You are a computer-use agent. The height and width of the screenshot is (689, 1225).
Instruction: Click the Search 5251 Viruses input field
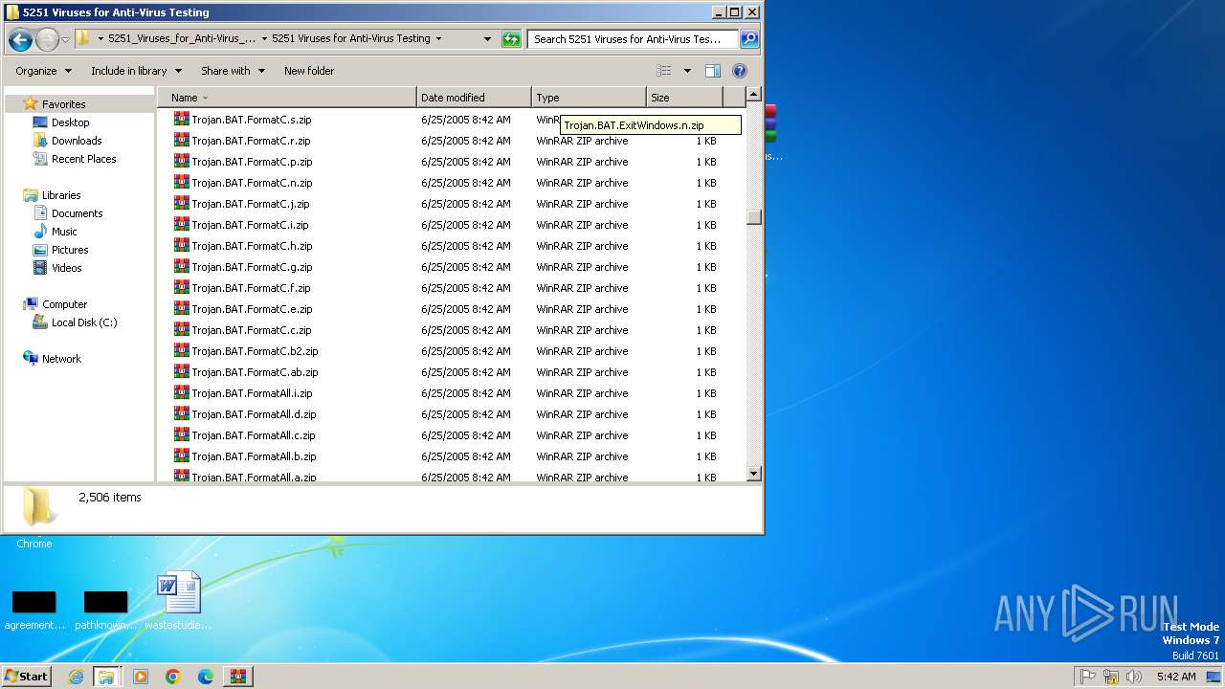click(632, 39)
